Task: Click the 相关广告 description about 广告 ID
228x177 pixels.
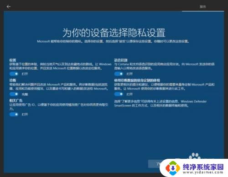Action: pos(59,106)
